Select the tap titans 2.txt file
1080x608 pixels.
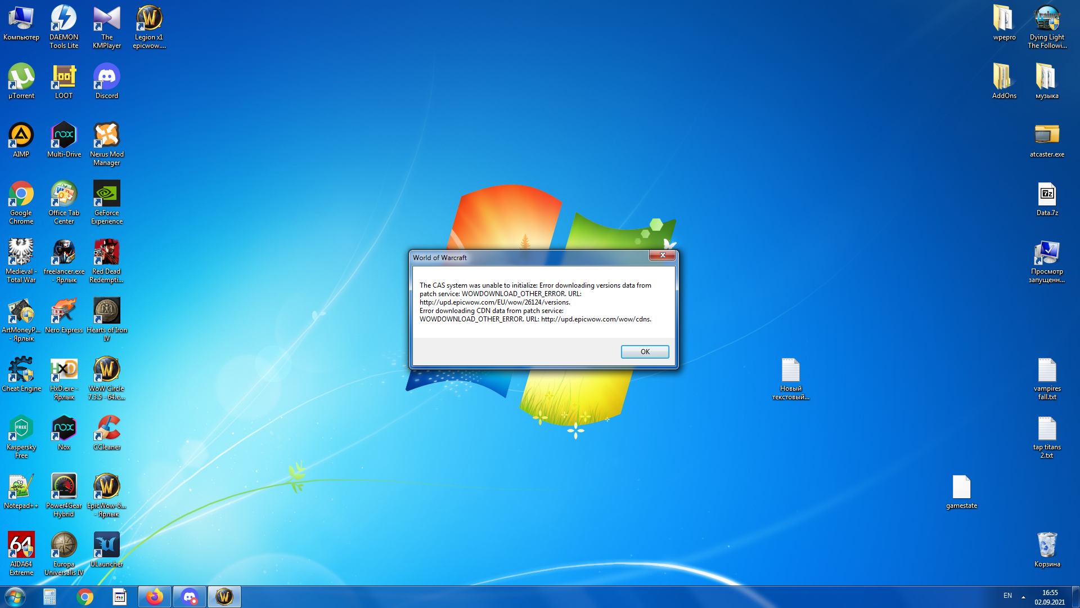click(1047, 437)
